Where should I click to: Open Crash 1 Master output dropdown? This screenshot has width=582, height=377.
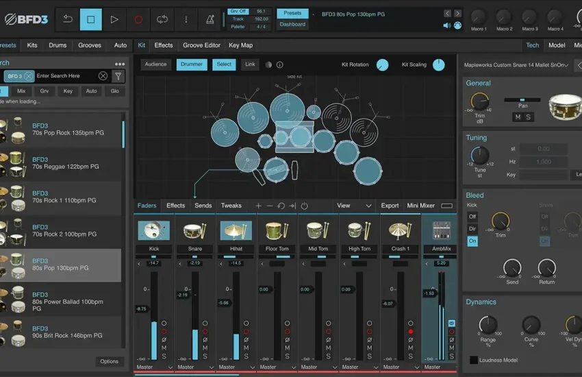click(400, 367)
